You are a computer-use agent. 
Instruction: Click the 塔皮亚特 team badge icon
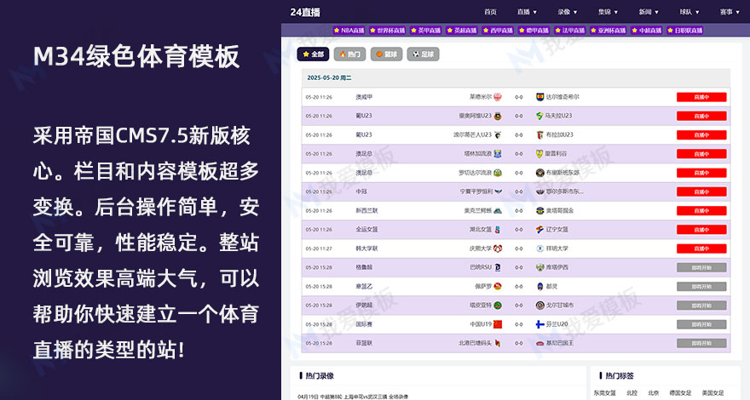tap(498, 306)
